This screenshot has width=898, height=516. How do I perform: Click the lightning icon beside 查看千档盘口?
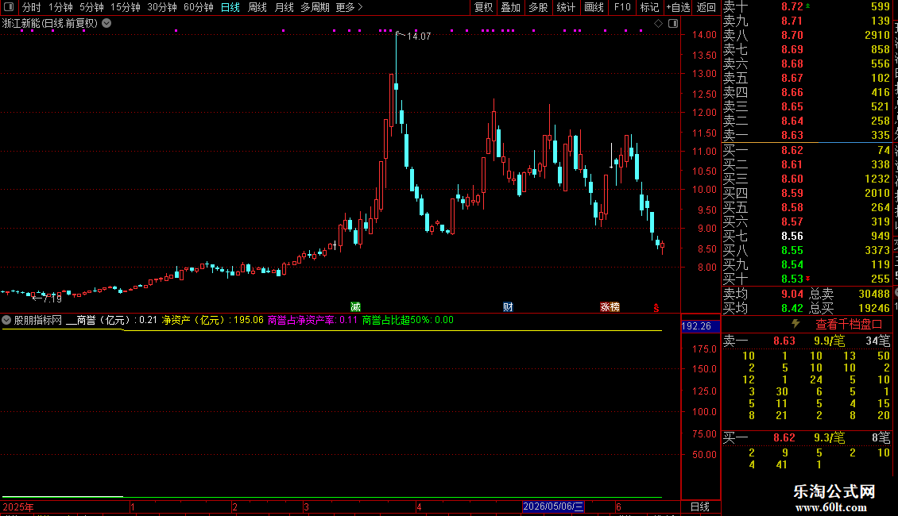tap(795, 324)
